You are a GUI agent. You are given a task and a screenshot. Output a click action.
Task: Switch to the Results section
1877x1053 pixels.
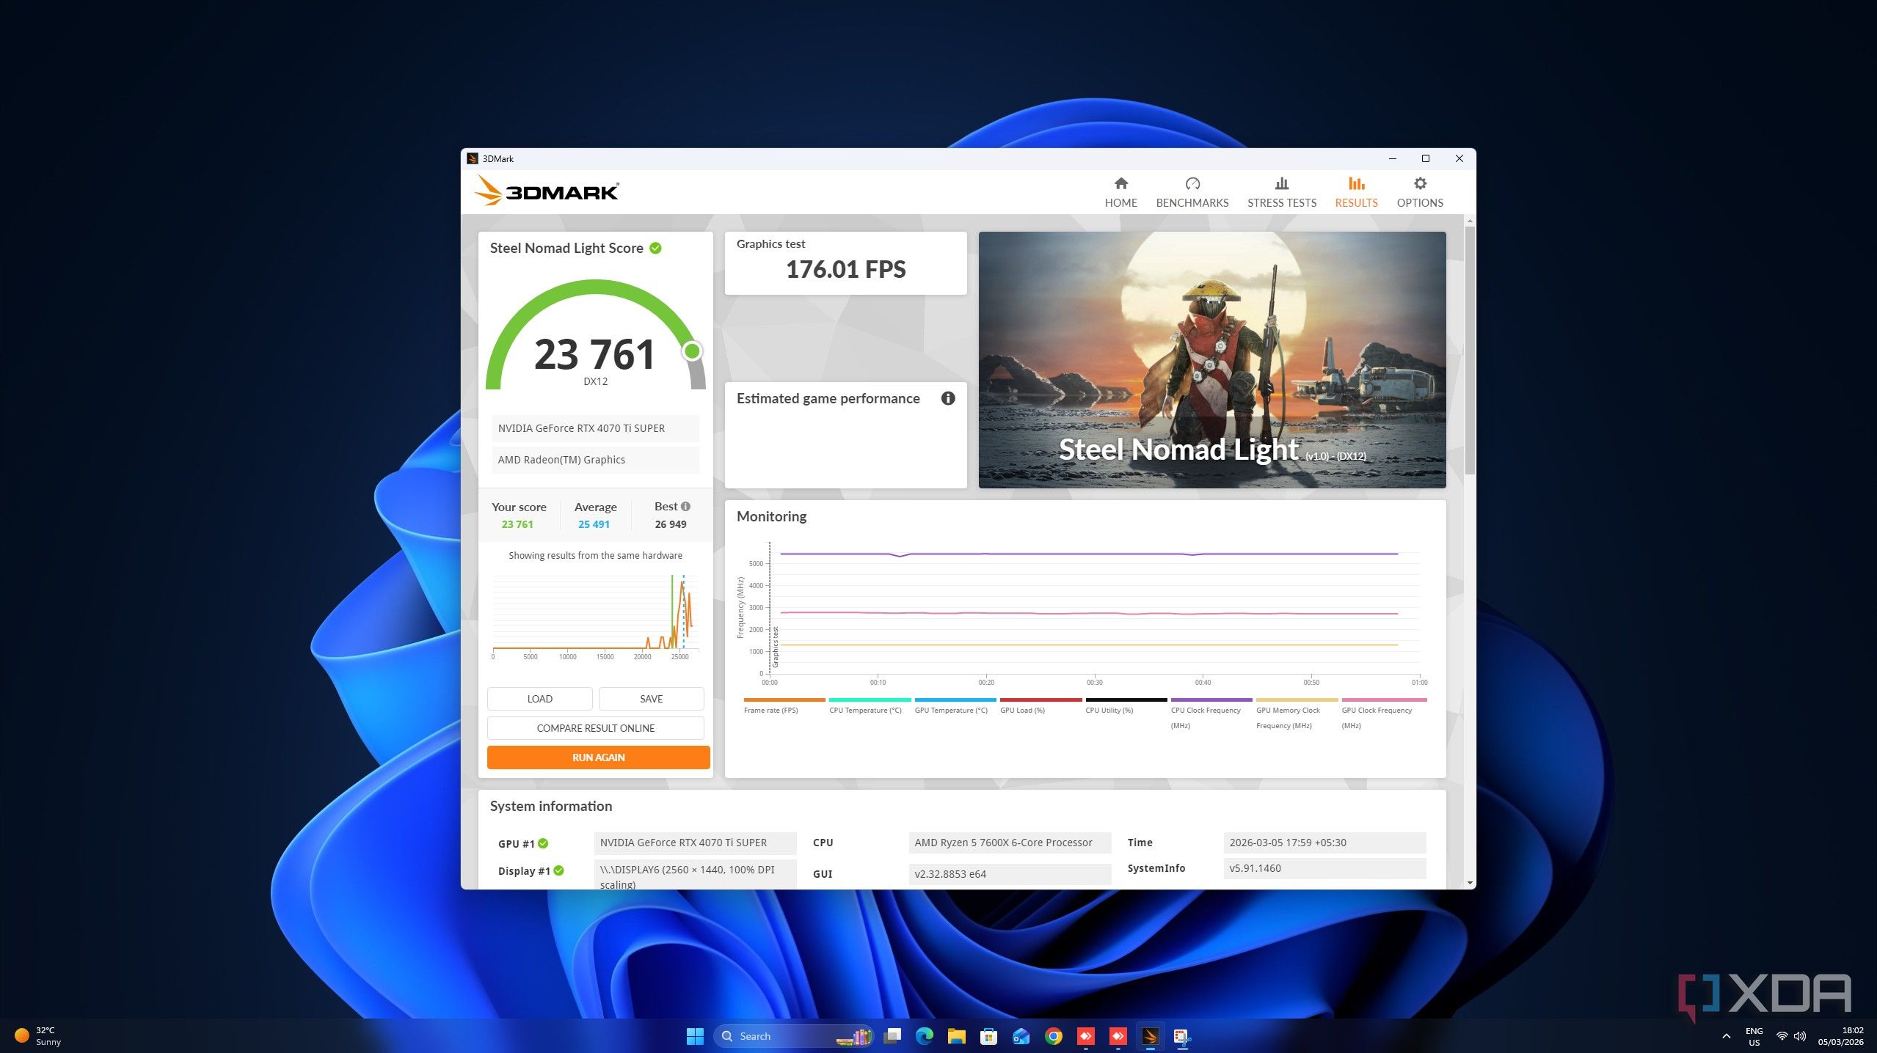[x=1355, y=193]
